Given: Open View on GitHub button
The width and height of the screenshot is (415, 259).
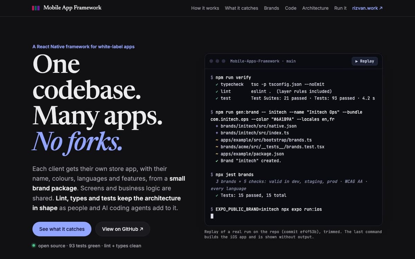Looking at the screenshot, I should click(x=123, y=229).
